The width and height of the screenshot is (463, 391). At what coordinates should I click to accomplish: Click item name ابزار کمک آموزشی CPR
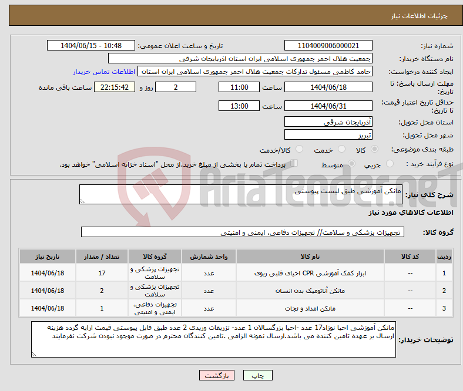coord(310,273)
